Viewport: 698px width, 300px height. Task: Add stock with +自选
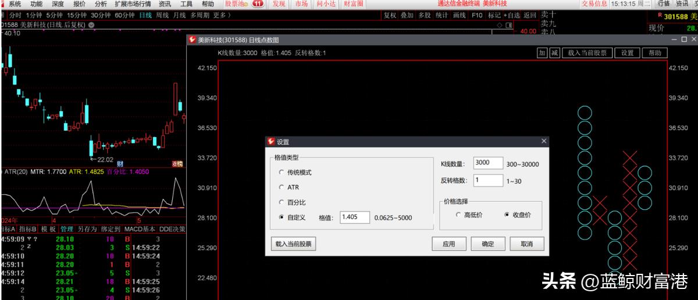[512, 15]
